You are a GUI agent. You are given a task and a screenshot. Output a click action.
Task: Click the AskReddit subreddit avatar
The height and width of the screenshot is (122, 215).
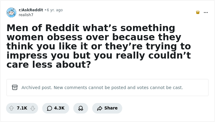[11, 13]
